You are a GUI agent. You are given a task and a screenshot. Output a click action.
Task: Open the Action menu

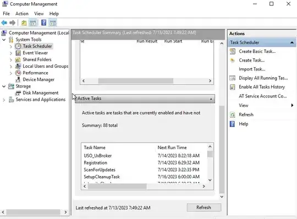(22, 14)
